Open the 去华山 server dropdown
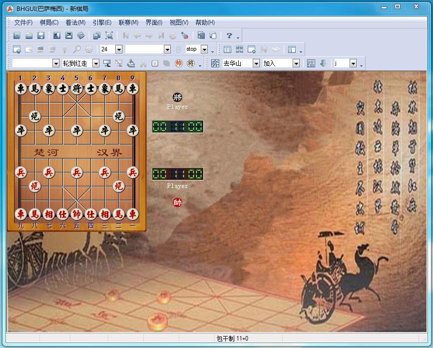 (256, 63)
